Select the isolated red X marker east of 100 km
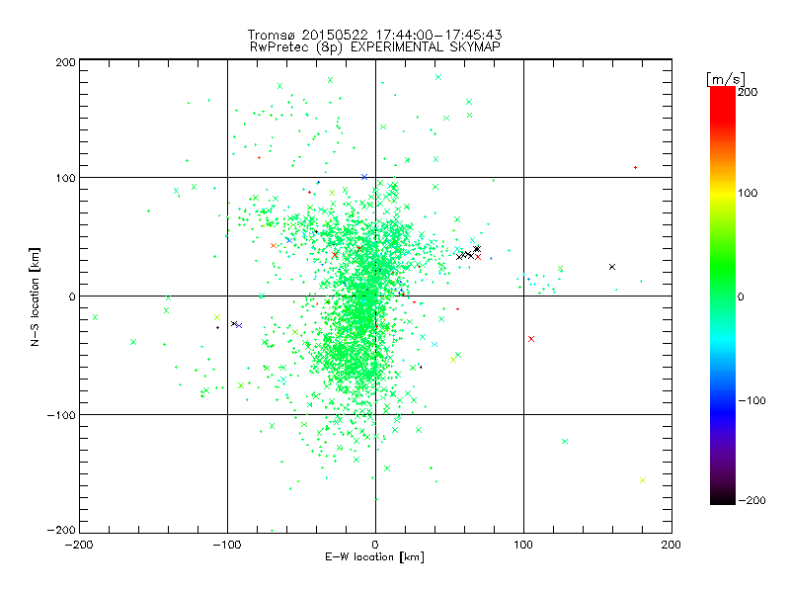 click(x=531, y=339)
